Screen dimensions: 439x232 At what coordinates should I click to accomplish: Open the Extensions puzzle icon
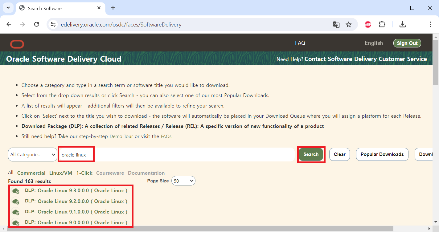(x=382, y=24)
